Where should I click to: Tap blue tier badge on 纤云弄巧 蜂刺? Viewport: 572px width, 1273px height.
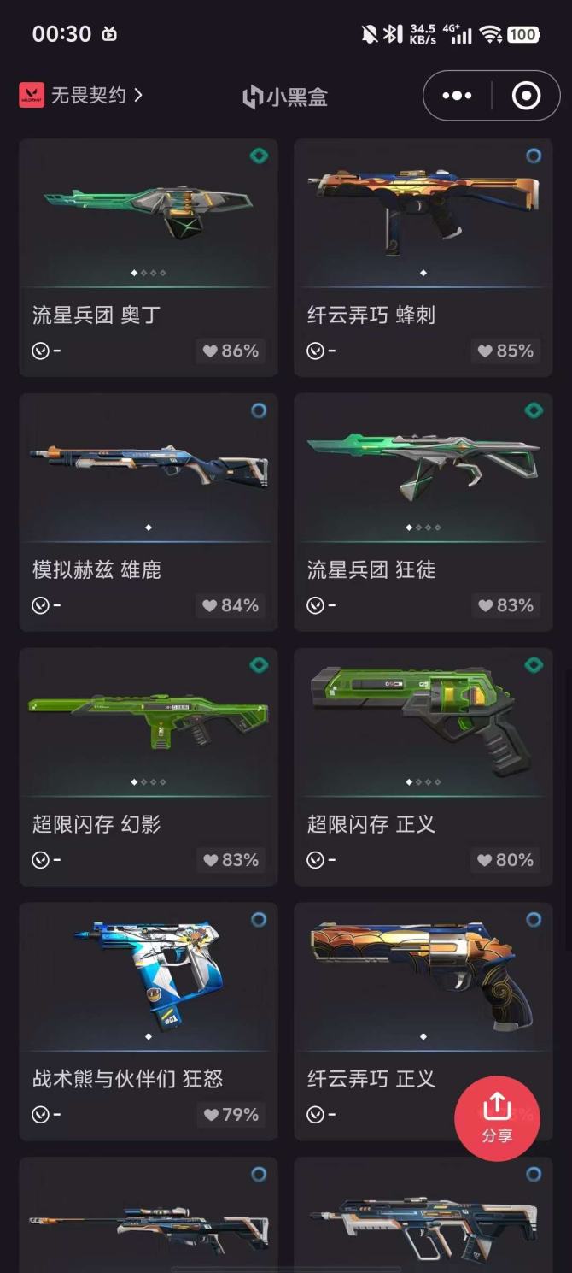click(534, 156)
